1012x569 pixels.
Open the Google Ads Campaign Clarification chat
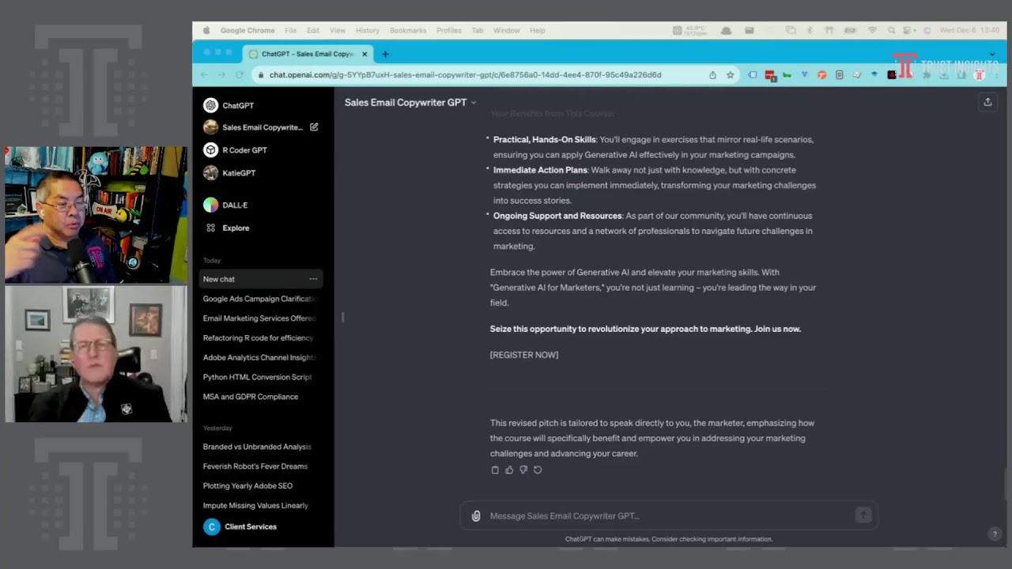click(x=261, y=299)
